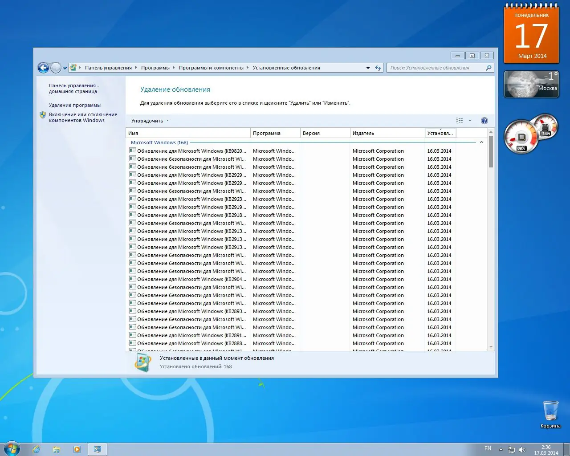Screen dimensions: 570x456
Task: Click icon of update KB2923
Action: 132,199
